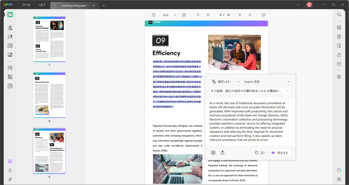Screen dimensions: 349x185
Task: Start slideshow presentation mode icon
Action: (264, 15)
